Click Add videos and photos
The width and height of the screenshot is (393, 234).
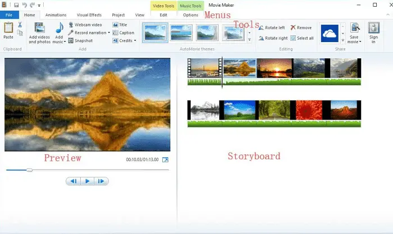[39, 33]
